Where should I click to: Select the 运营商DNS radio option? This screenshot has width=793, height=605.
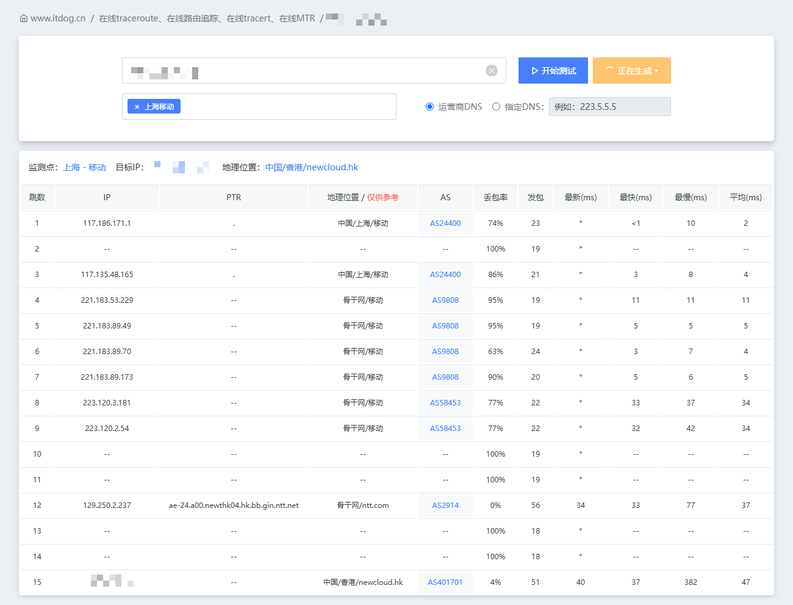pos(429,107)
